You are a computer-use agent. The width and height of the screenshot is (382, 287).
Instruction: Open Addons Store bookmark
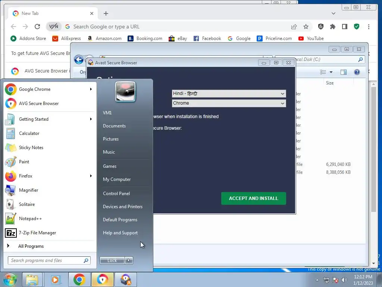28,38
